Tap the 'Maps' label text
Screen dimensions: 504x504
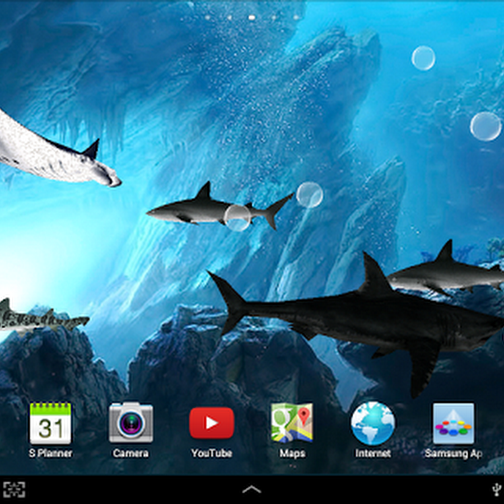click(x=292, y=454)
